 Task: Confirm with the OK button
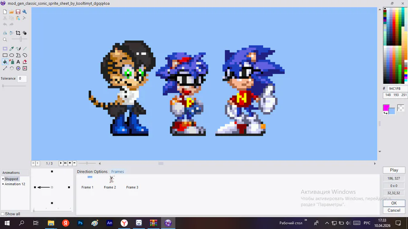coord(394,203)
